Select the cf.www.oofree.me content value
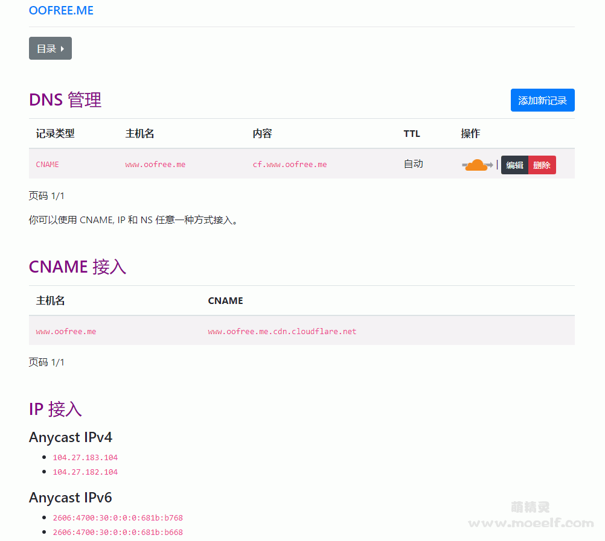 coord(289,164)
